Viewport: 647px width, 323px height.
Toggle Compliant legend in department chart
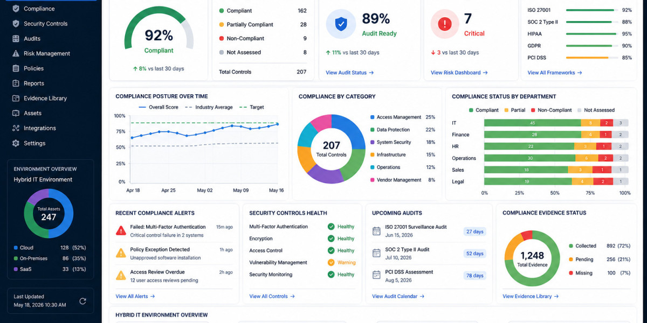point(484,110)
